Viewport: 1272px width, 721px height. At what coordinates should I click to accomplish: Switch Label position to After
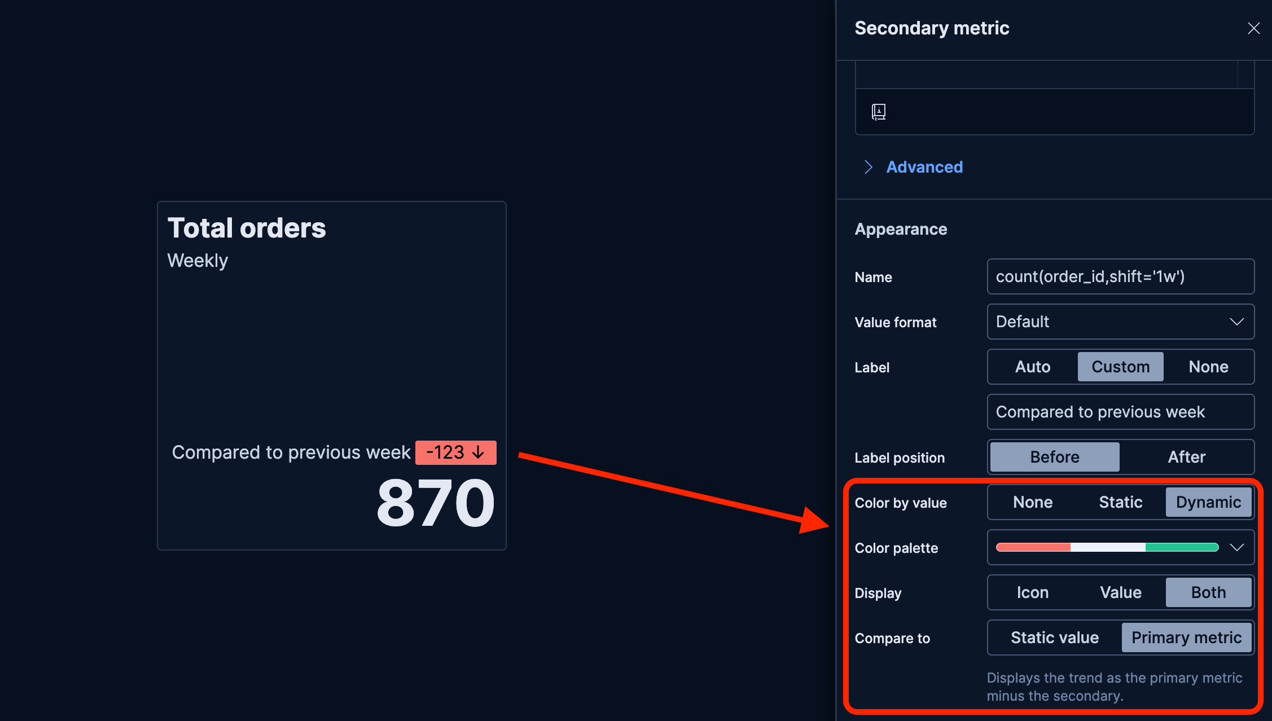point(1186,456)
